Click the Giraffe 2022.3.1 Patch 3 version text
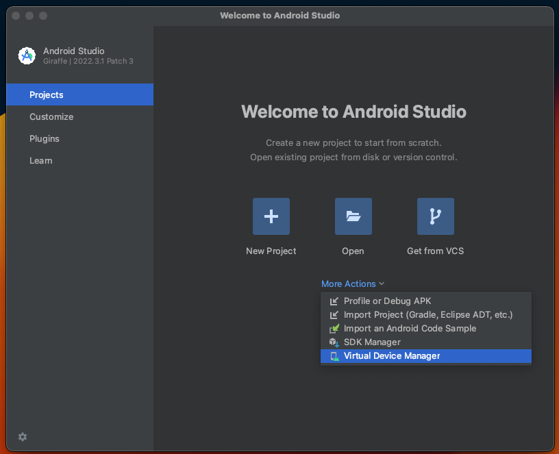The height and width of the screenshot is (454, 559). coord(88,61)
